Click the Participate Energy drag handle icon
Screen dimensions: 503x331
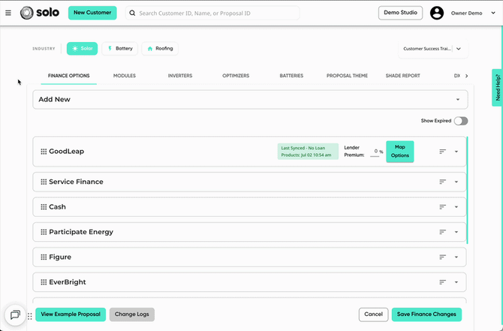coord(44,232)
